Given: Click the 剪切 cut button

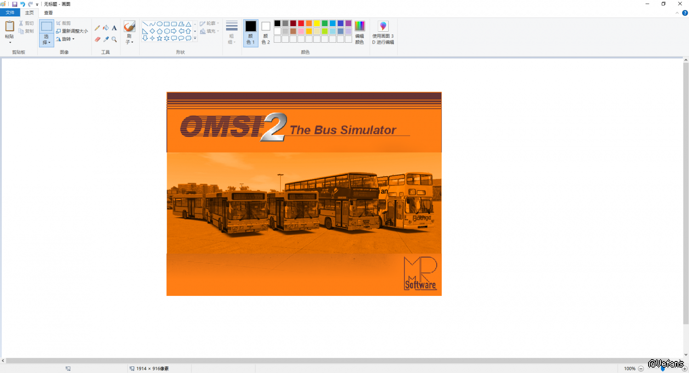Looking at the screenshot, I should click(27, 23).
